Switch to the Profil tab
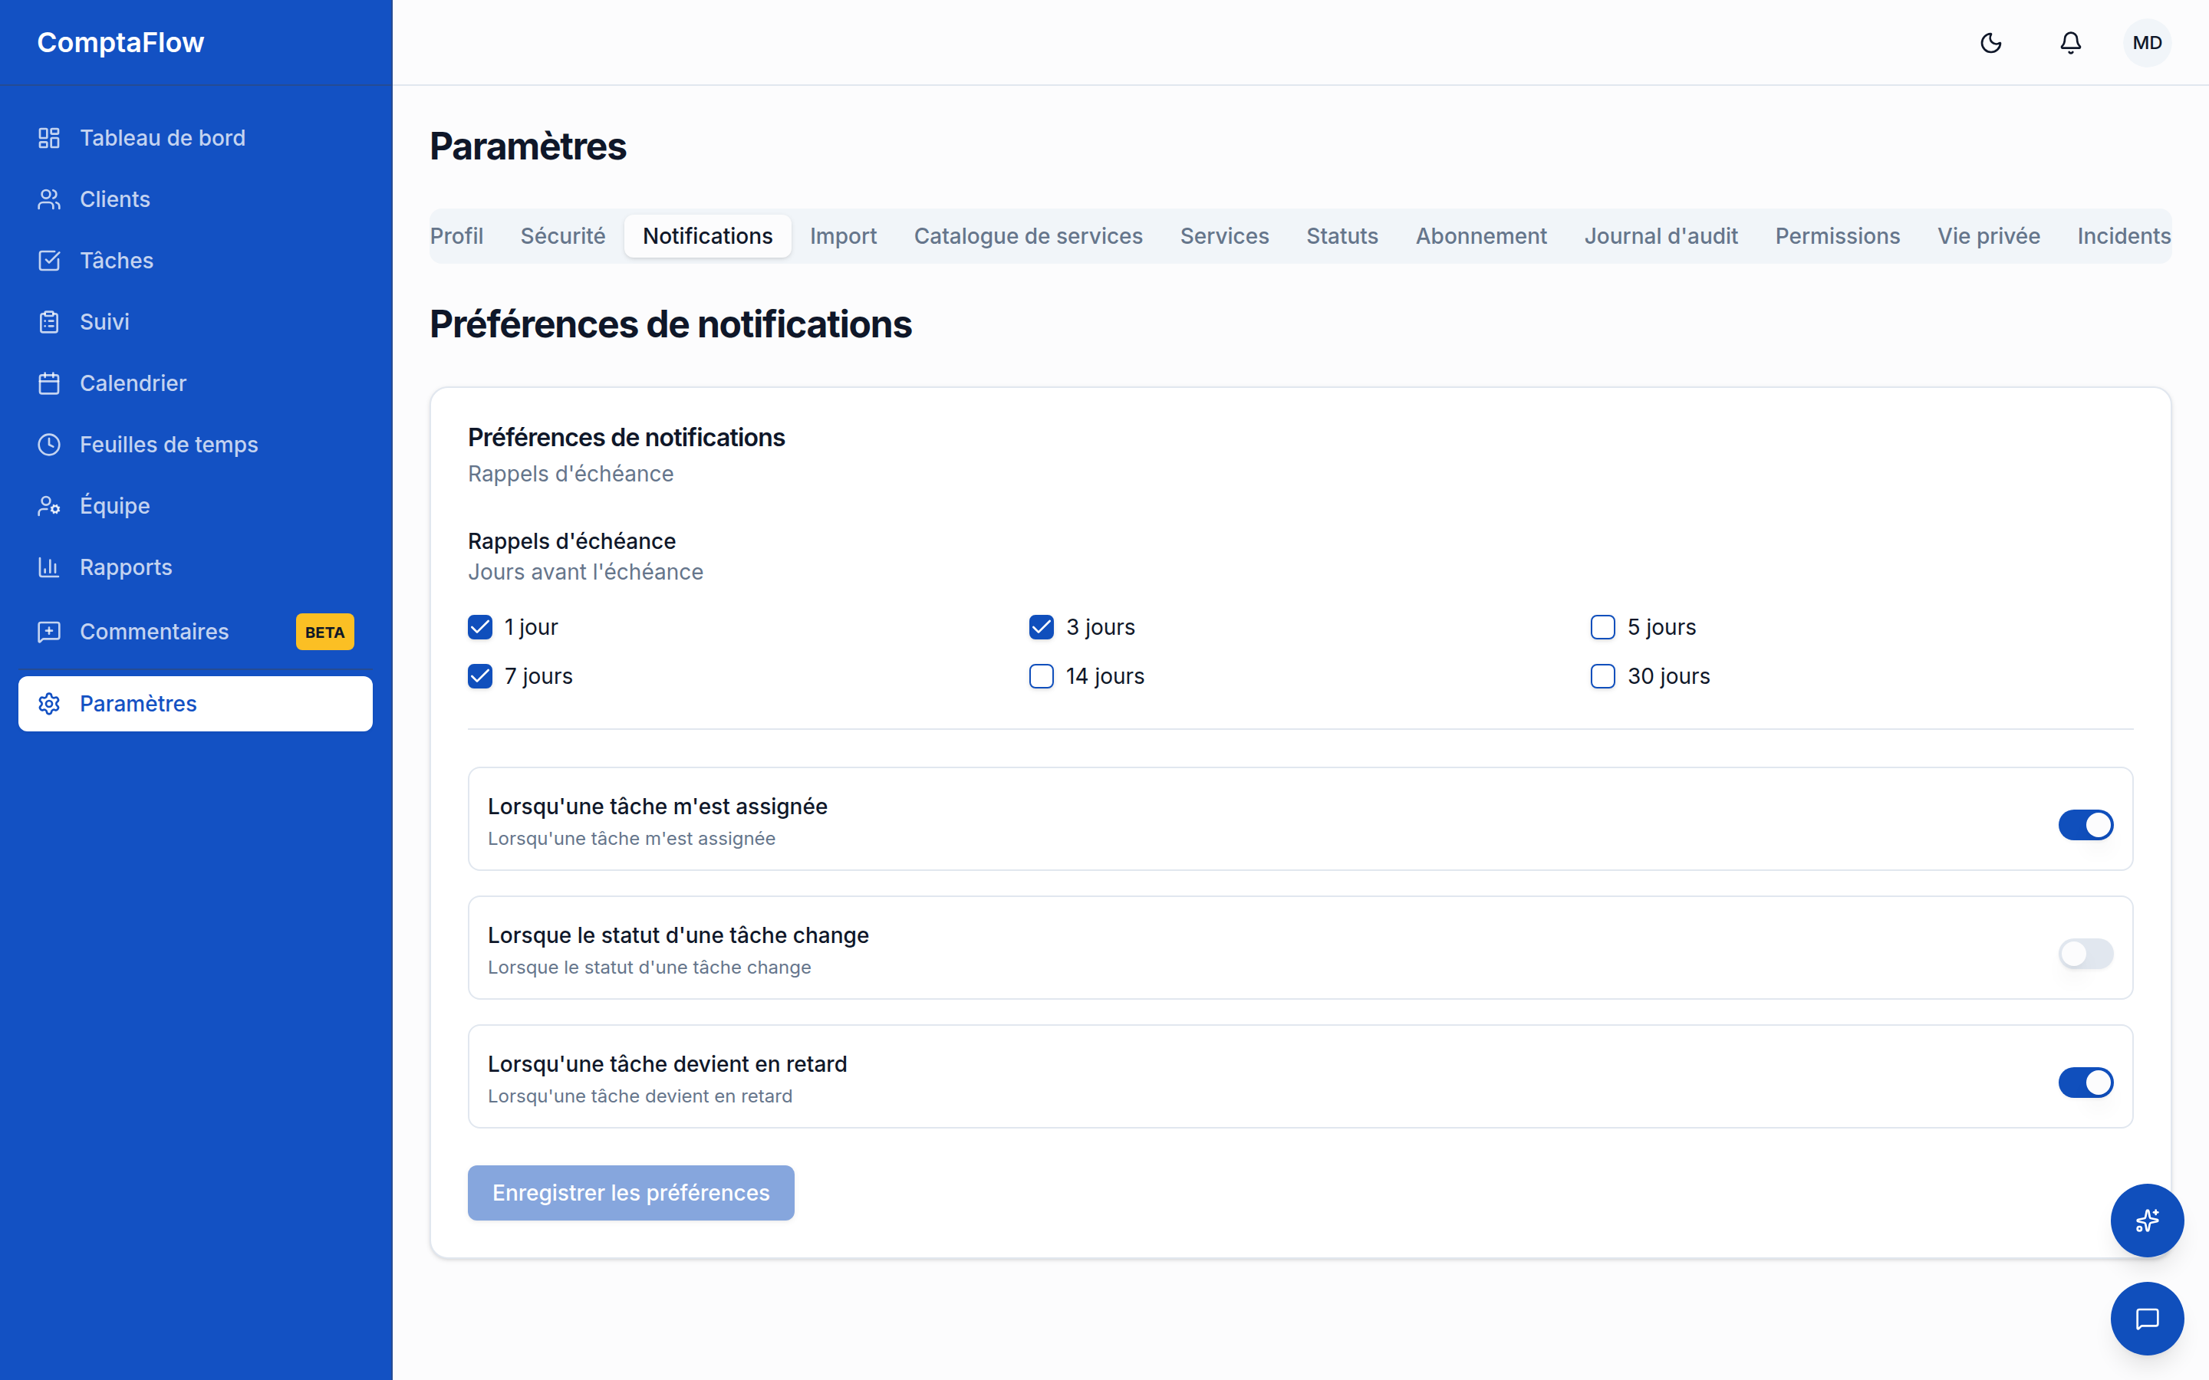The image size is (2209, 1380). click(x=456, y=236)
